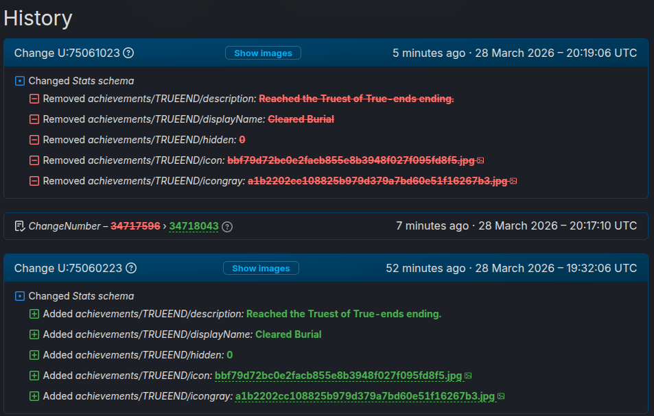The height and width of the screenshot is (416, 654).
Task: Click minus icon beside Removed TRUEEND/description
Action: pyautogui.click(x=34, y=99)
